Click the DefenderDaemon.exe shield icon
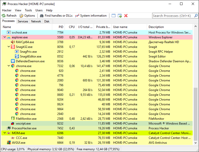This screenshot has width=199, height=152. (x=13, y=61)
